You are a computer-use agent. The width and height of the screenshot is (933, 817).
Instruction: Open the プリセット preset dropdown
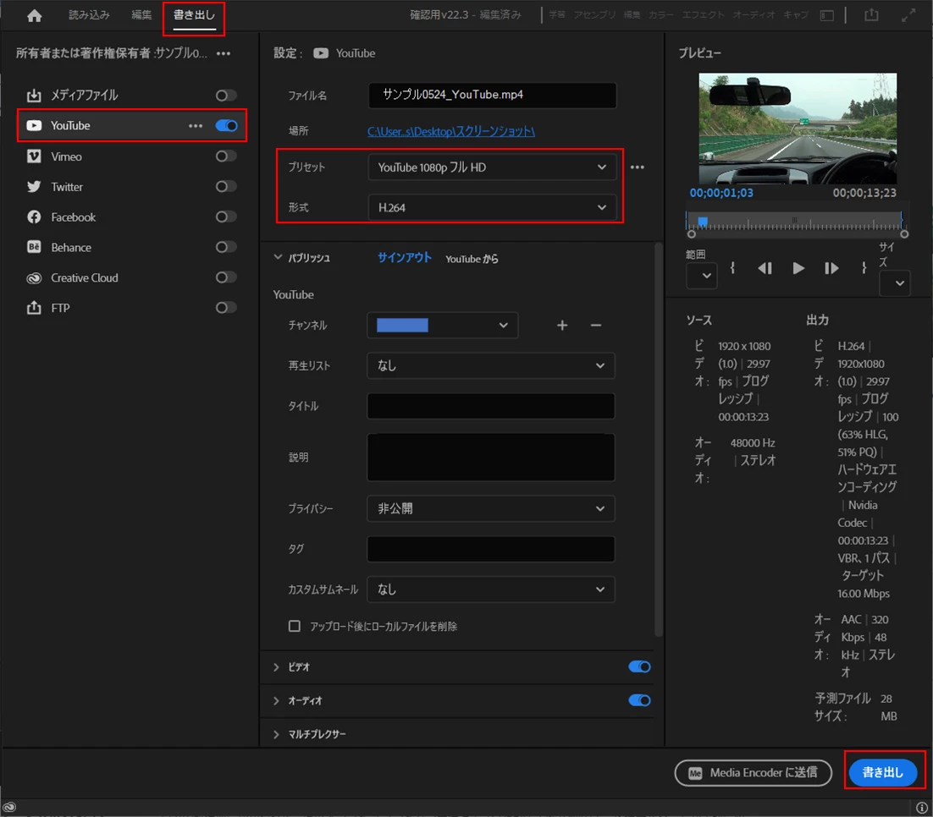pyautogui.click(x=492, y=167)
